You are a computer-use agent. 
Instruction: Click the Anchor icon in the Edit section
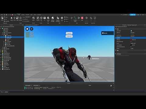tap(65, 21)
